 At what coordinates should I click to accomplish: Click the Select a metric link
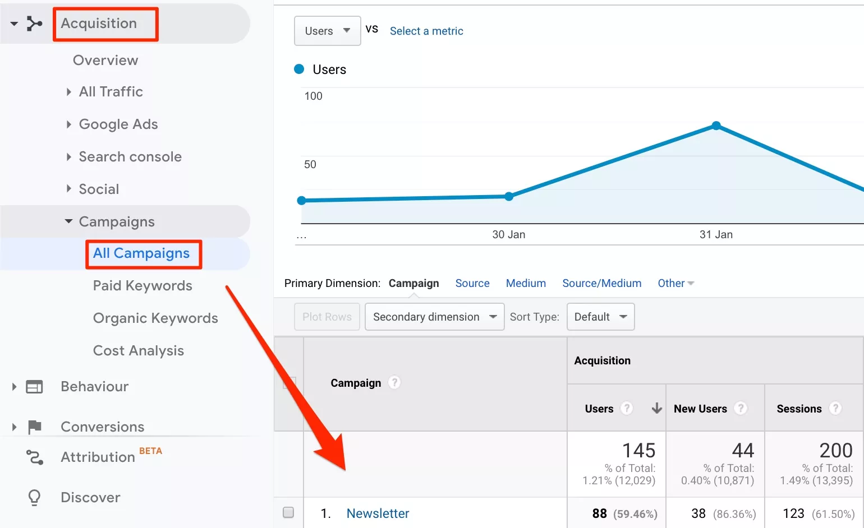click(426, 31)
